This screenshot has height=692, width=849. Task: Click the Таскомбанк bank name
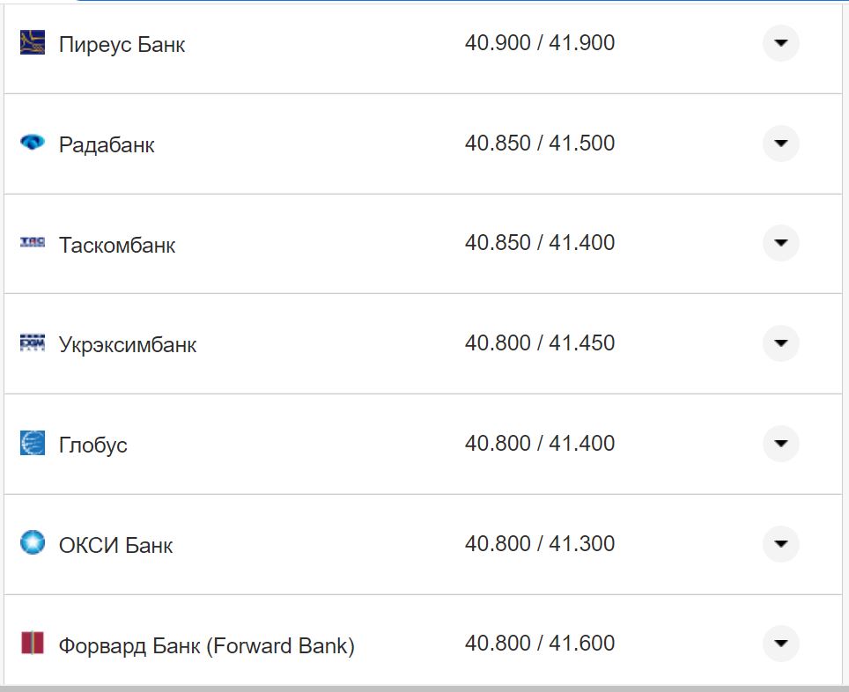point(117,245)
